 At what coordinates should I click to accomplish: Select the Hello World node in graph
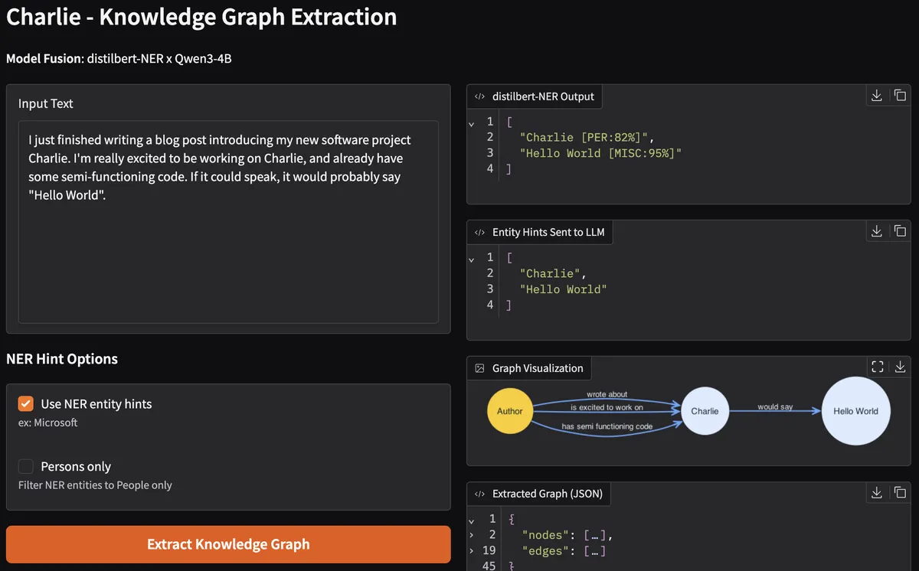click(855, 411)
